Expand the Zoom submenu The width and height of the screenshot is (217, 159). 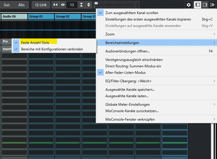pyautogui.click(x=157, y=34)
